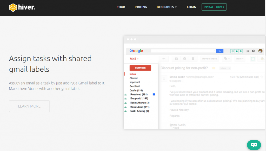Star the email from Emma austin

point(262,77)
